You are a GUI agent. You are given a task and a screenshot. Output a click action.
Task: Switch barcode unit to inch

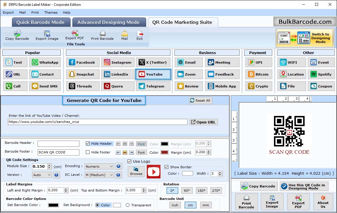(x=175, y=205)
